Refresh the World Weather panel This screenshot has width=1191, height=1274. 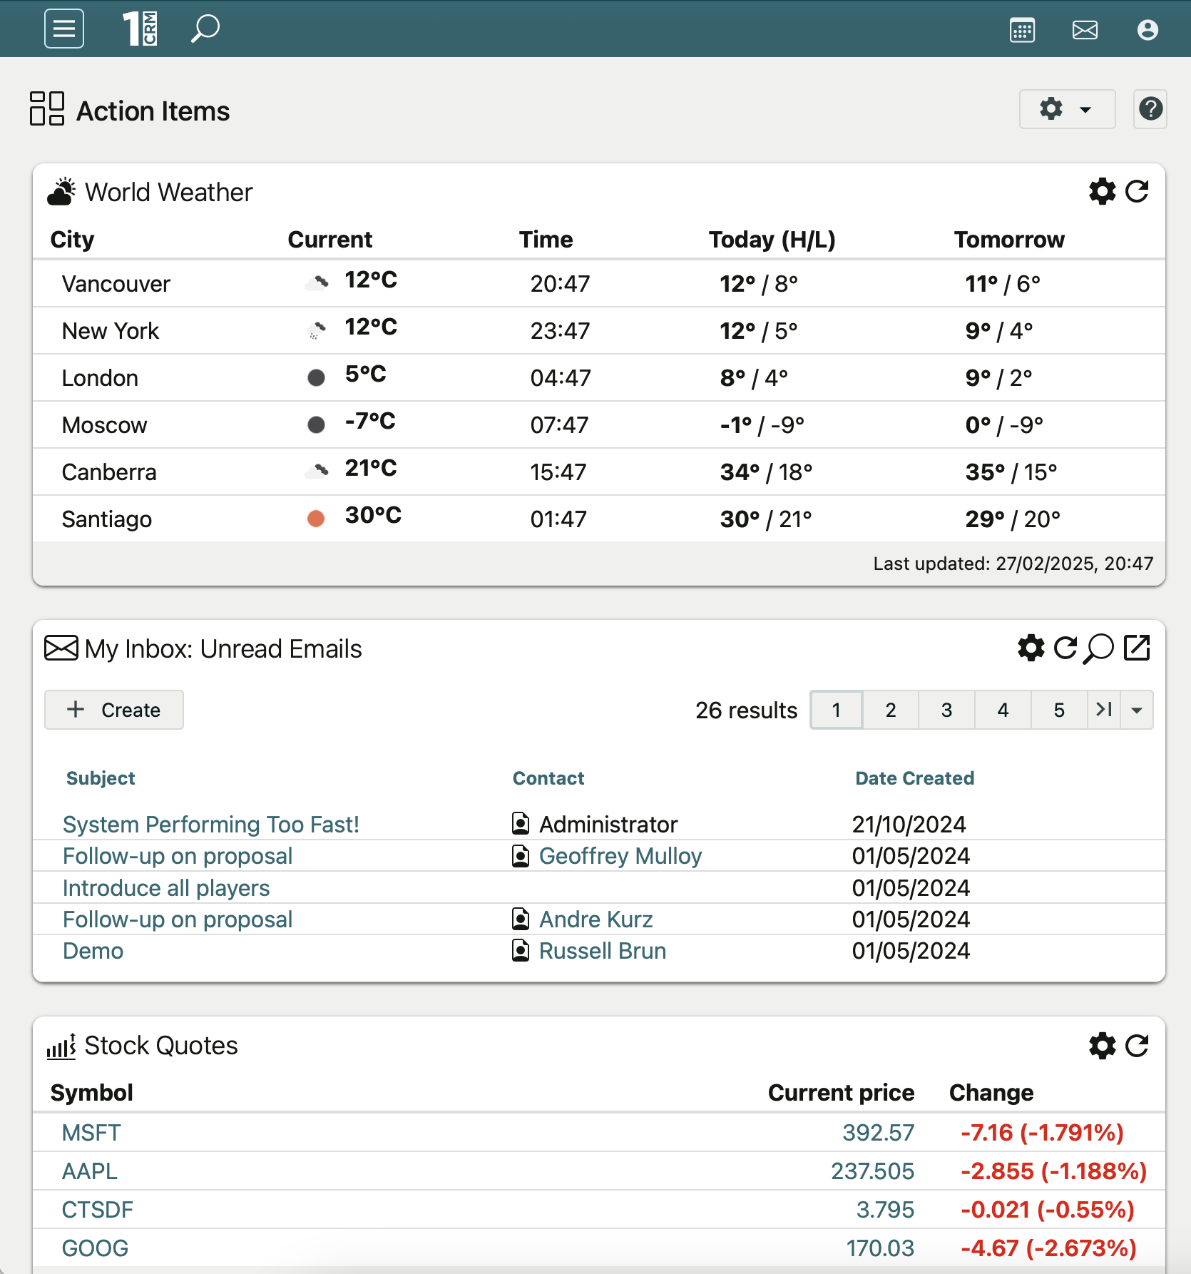(x=1137, y=191)
